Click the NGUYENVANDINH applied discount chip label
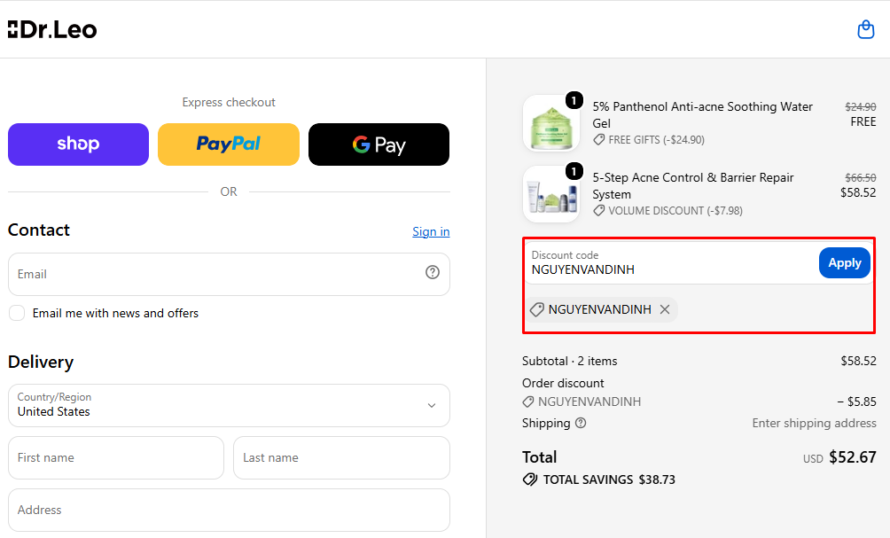The height and width of the screenshot is (538, 890). [599, 309]
